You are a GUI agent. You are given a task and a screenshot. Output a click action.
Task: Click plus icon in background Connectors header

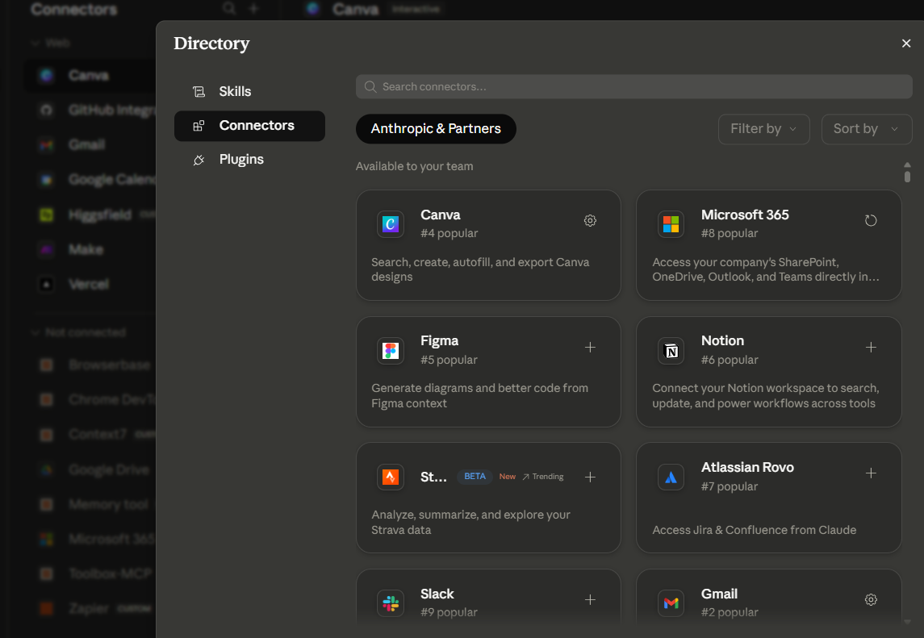click(253, 8)
